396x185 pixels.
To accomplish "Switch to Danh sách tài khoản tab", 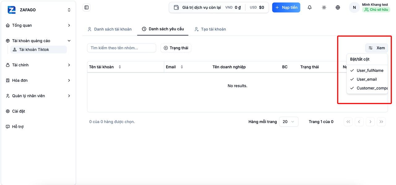I will click(110, 29).
